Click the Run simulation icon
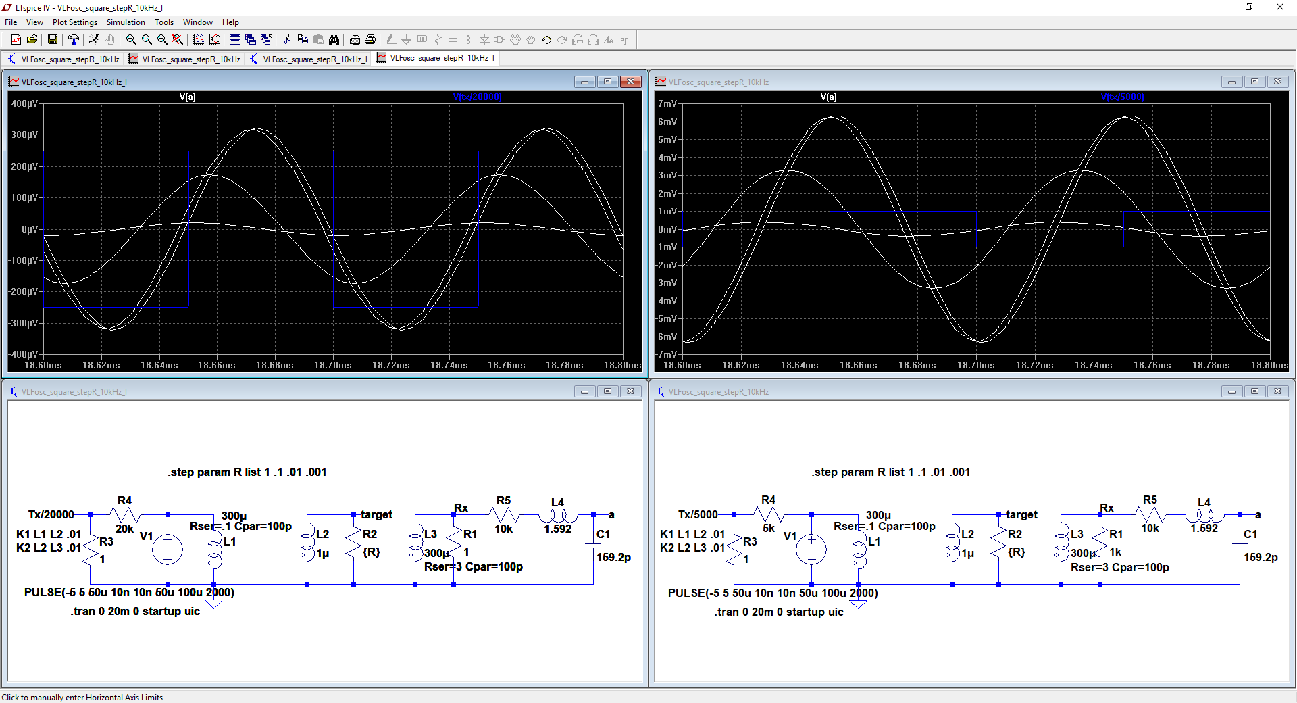 coord(94,40)
